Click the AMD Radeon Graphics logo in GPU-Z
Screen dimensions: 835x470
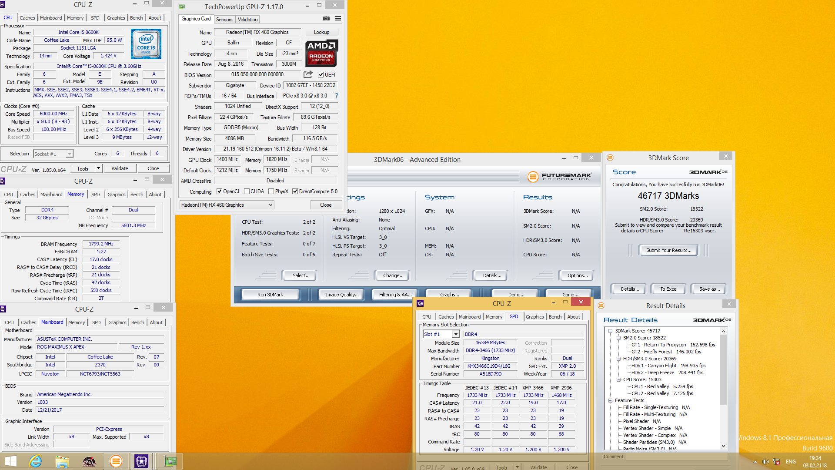(321, 53)
